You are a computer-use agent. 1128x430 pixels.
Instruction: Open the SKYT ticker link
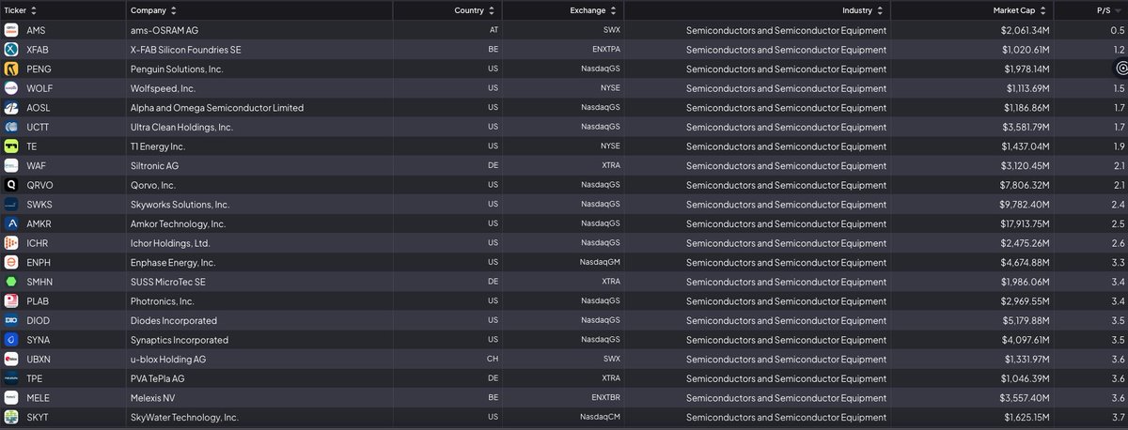click(x=39, y=417)
